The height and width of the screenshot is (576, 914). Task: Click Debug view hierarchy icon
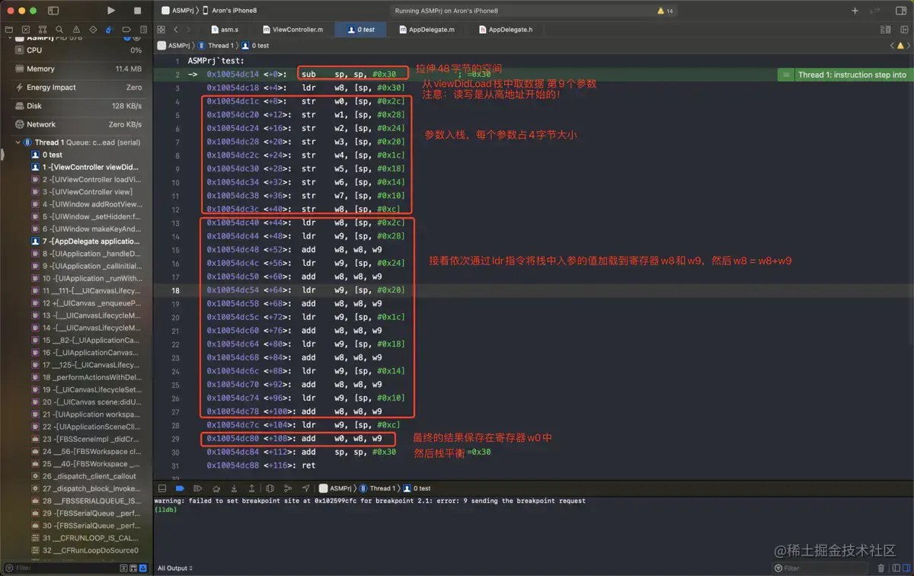pyautogui.click(x=270, y=488)
